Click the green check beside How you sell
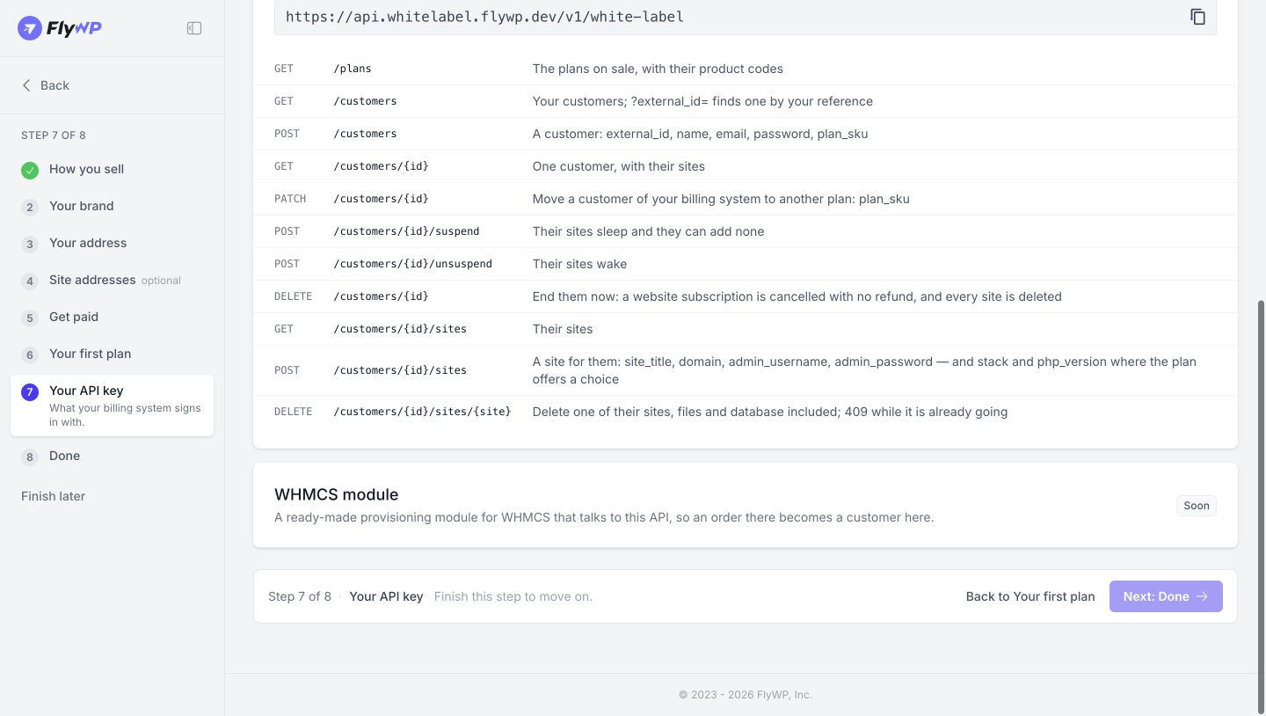 (x=30, y=170)
